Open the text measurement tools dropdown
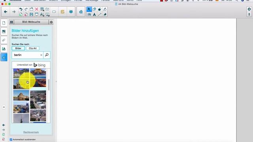 42,15
